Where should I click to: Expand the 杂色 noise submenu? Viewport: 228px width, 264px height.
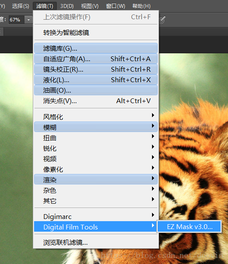pyautogui.click(x=96, y=190)
